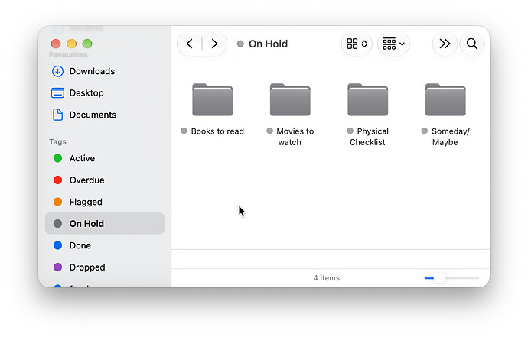Open the group-by options dropdown
528x337 pixels.
pyautogui.click(x=393, y=44)
